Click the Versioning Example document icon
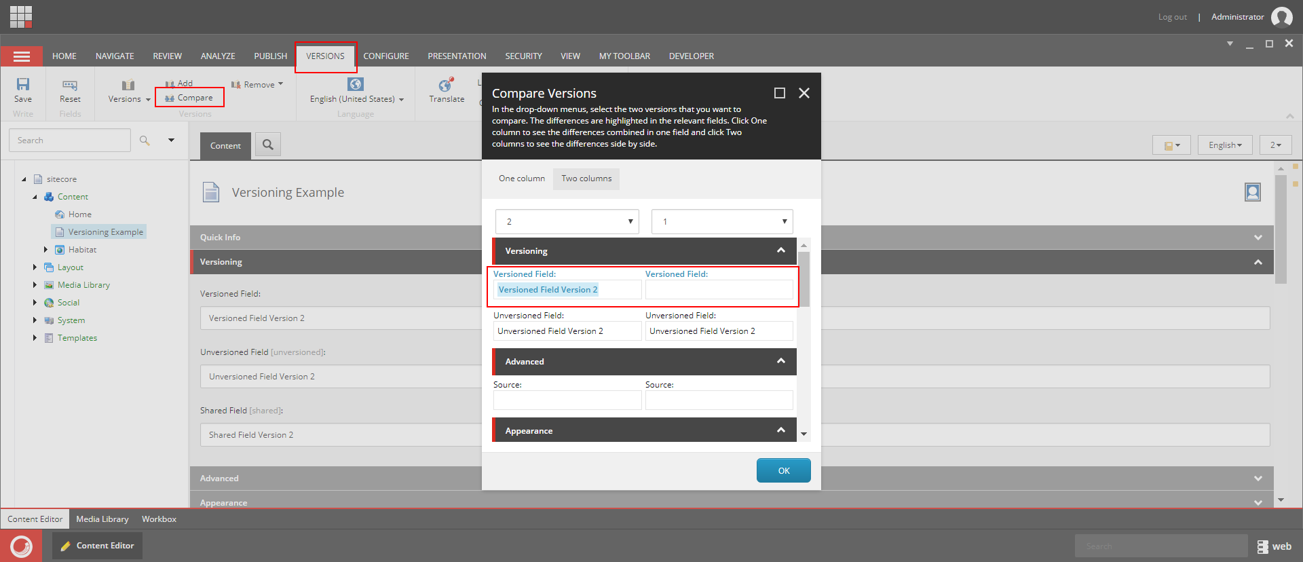The height and width of the screenshot is (562, 1303). [211, 192]
